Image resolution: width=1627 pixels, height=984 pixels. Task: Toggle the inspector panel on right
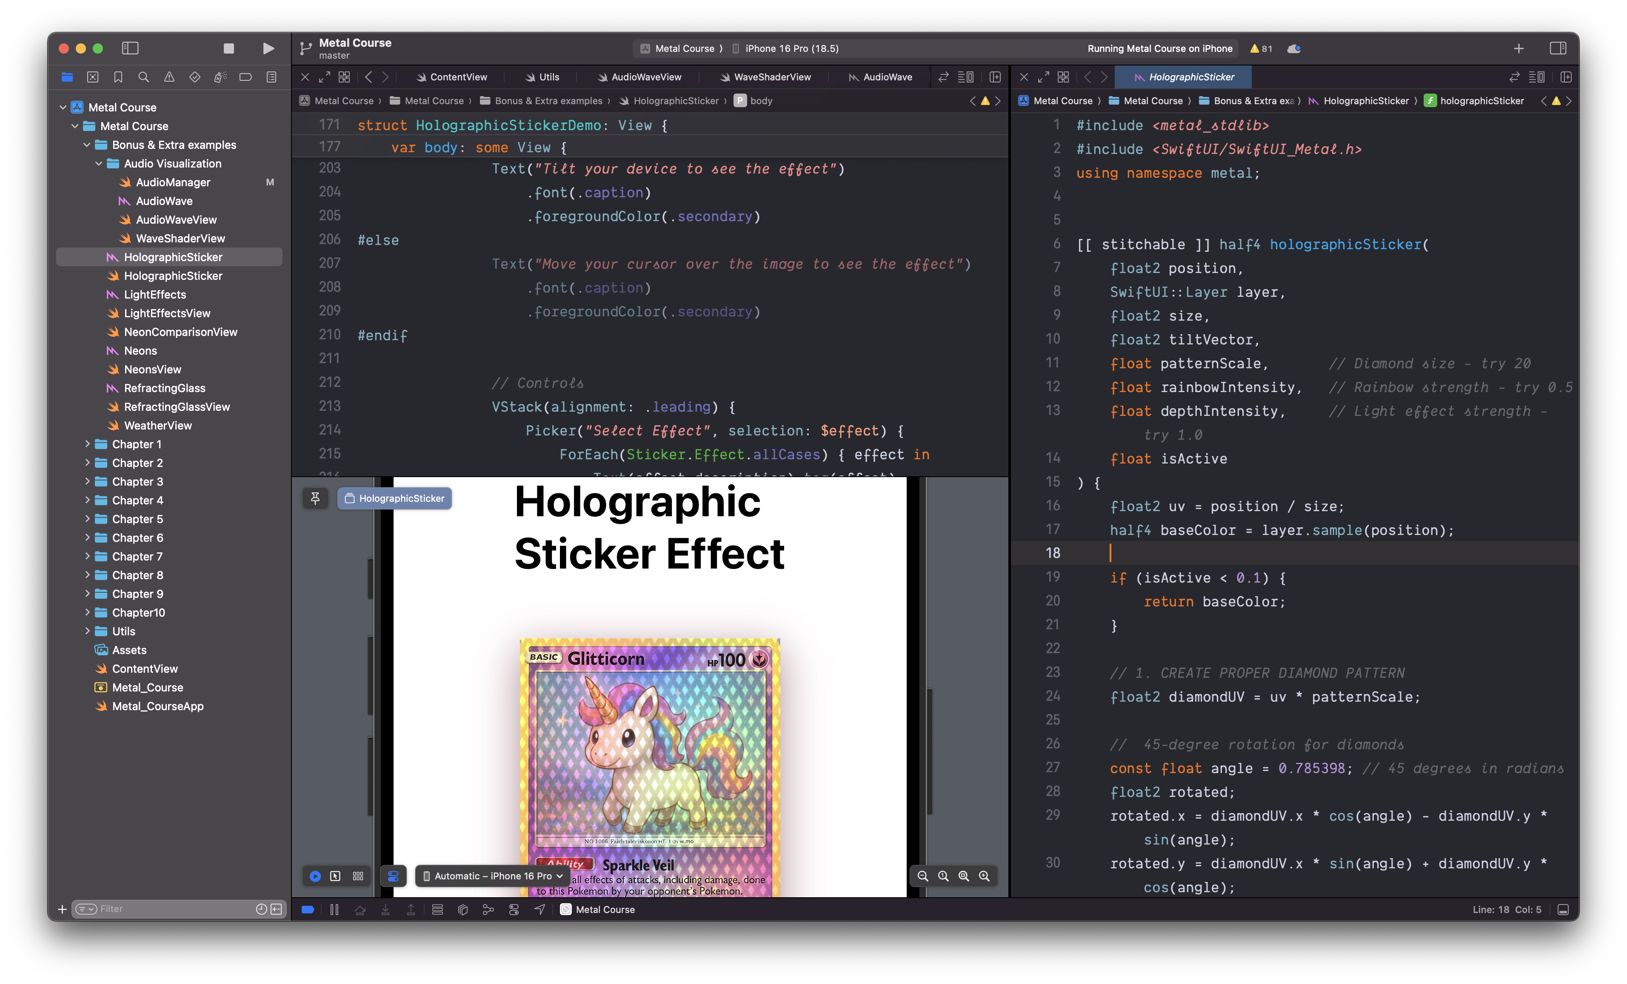pyautogui.click(x=1558, y=48)
